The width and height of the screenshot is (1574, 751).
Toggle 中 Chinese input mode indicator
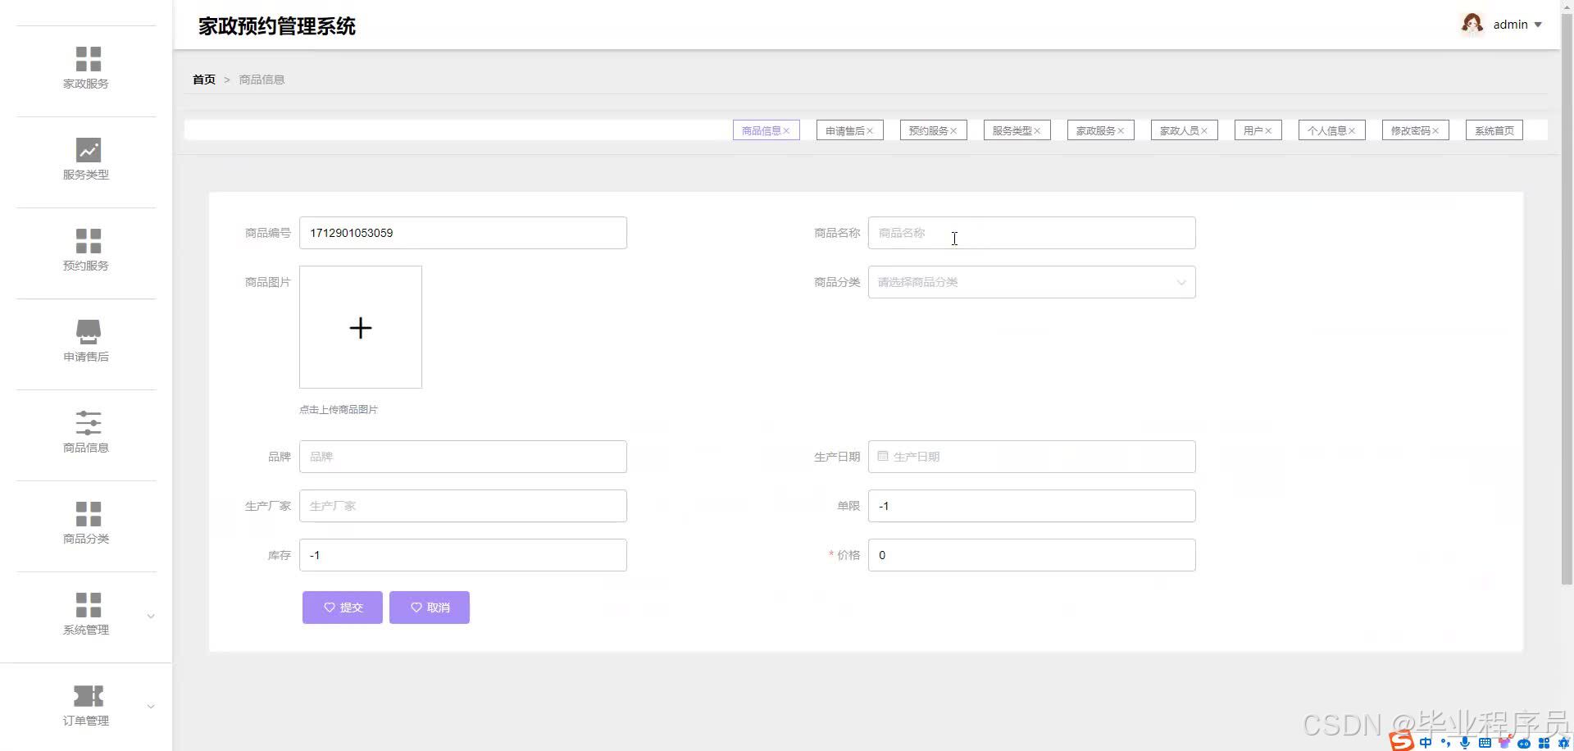coord(1426,742)
